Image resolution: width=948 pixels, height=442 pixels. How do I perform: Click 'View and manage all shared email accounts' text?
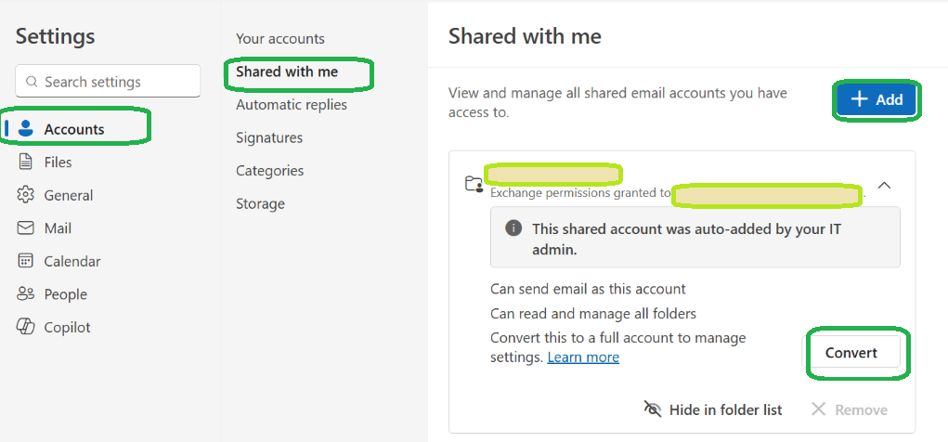pyautogui.click(x=617, y=103)
